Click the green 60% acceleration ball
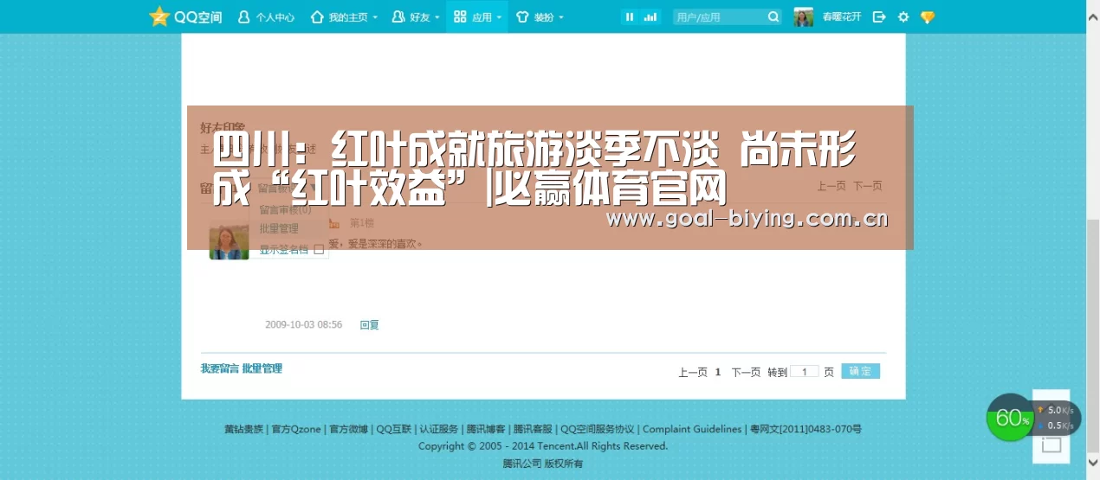1100x480 pixels. pos(1011,418)
